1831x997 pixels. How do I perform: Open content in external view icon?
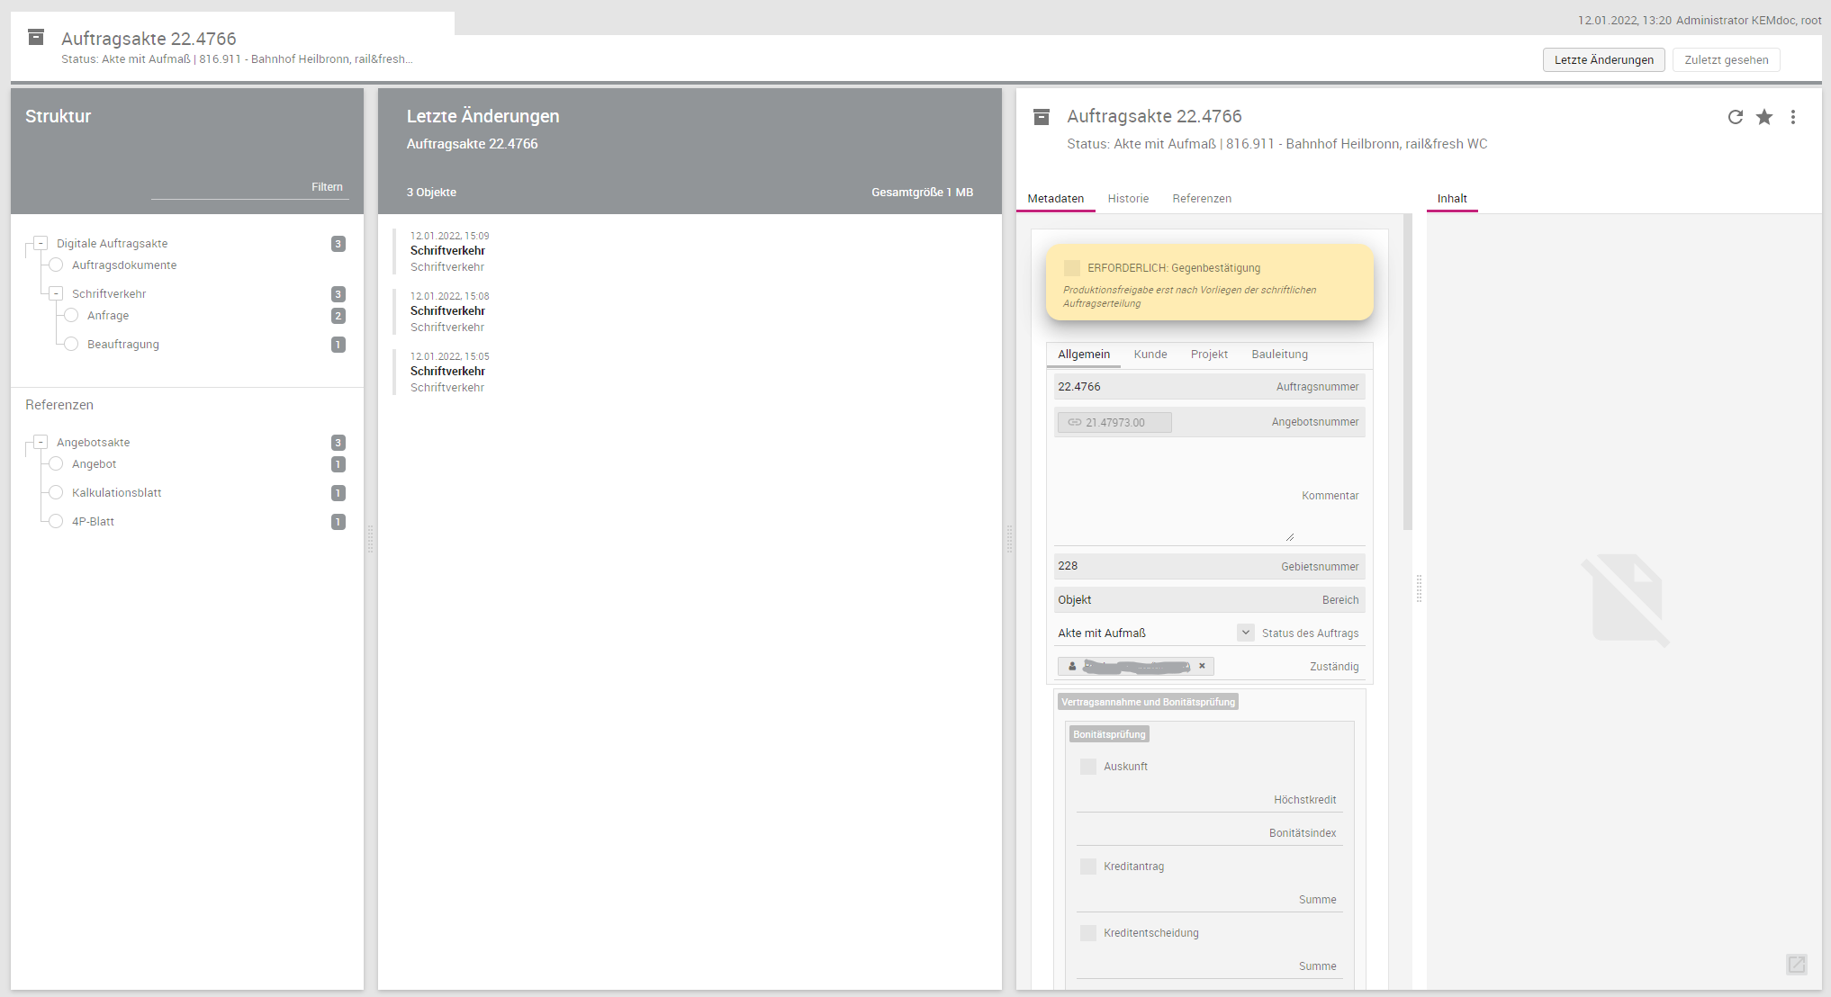coord(1796,965)
